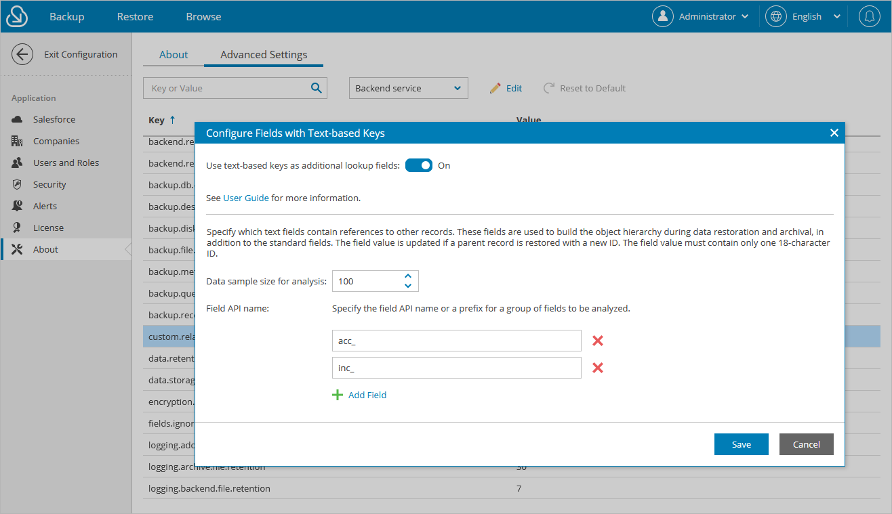The height and width of the screenshot is (514, 892).
Task: Click the Key or Value search field
Action: point(230,87)
